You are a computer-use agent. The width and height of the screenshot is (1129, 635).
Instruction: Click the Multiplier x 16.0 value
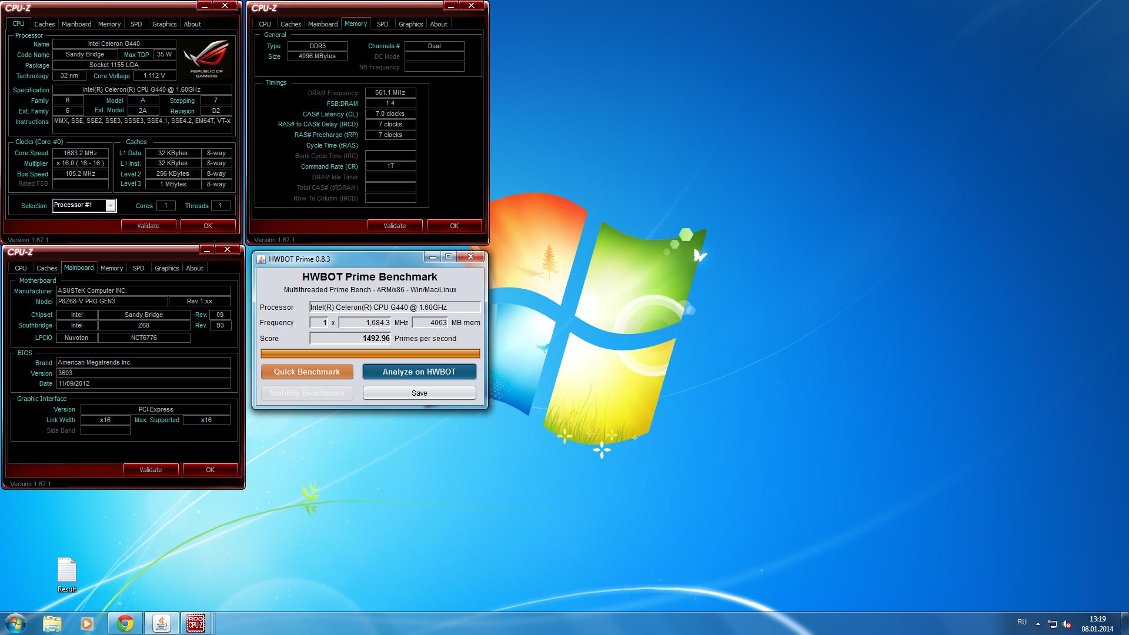[x=81, y=163]
